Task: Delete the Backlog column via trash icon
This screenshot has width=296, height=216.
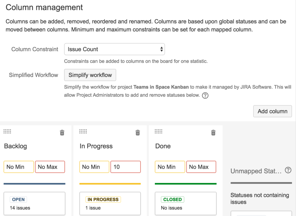Action: pyautogui.click(x=62, y=133)
